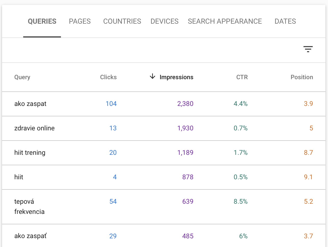This screenshot has width=328, height=247.
Task: Click the 9.1 position value
Action: (308, 177)
